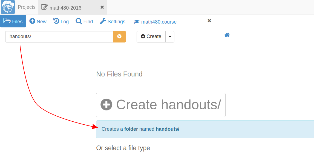Close the math480-2016 project tab
The image size is (314, 154).
102,7
